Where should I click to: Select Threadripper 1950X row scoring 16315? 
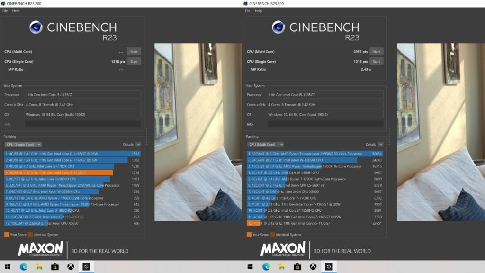click(315, 166)
